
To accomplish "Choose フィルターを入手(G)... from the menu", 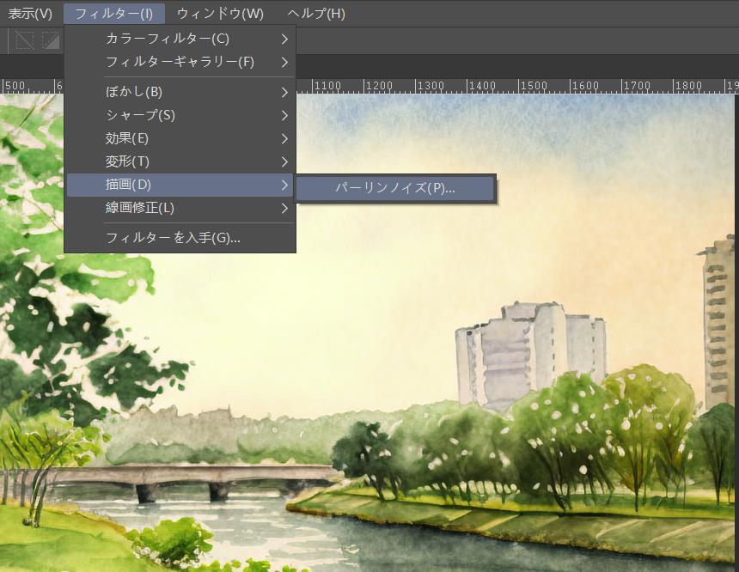I will click(x=180, y=237).
